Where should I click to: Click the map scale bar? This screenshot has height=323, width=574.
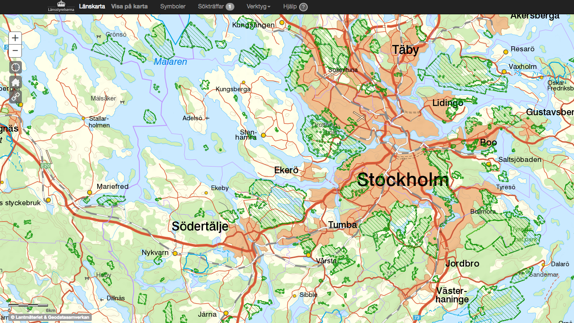point(28,306)
